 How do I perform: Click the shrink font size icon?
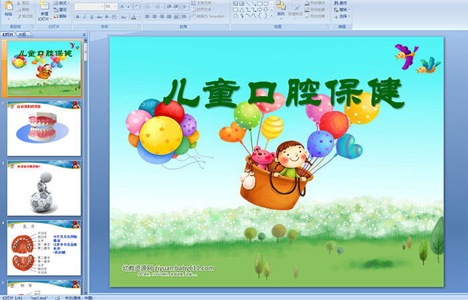pos(129,6)
